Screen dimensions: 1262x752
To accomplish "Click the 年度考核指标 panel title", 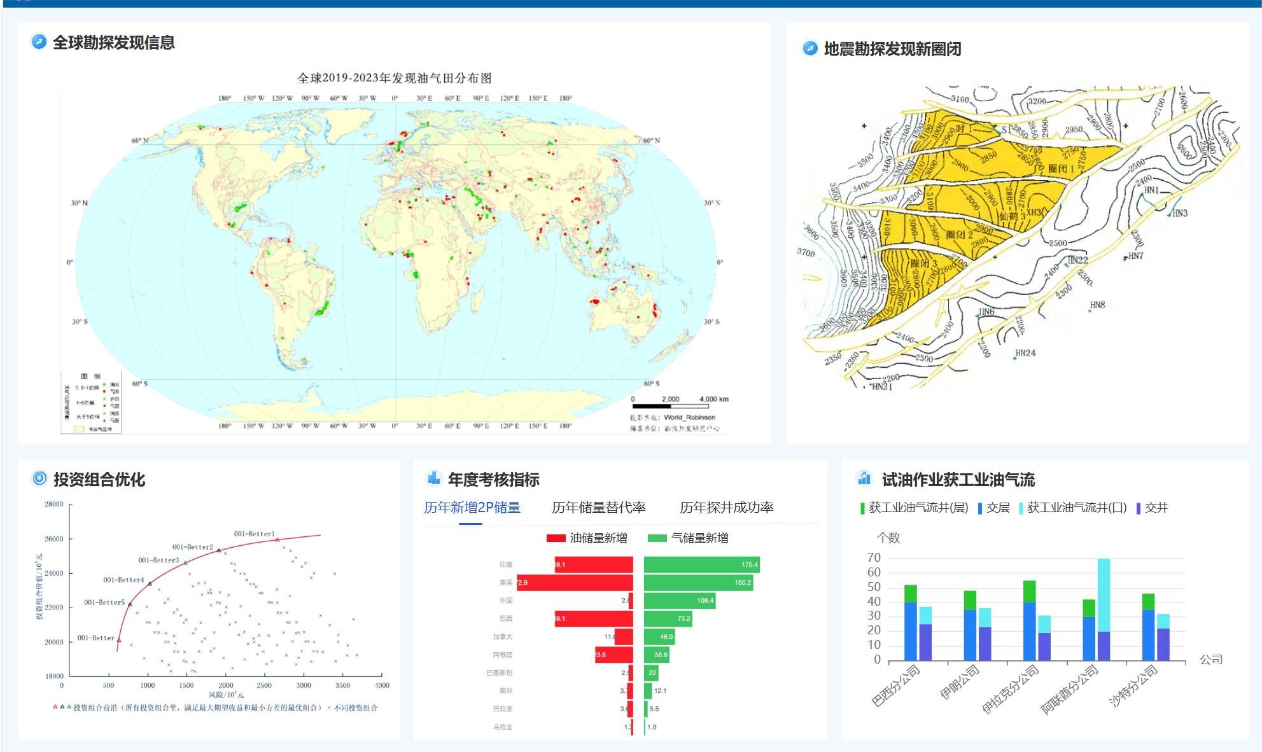I will (494, 479).
